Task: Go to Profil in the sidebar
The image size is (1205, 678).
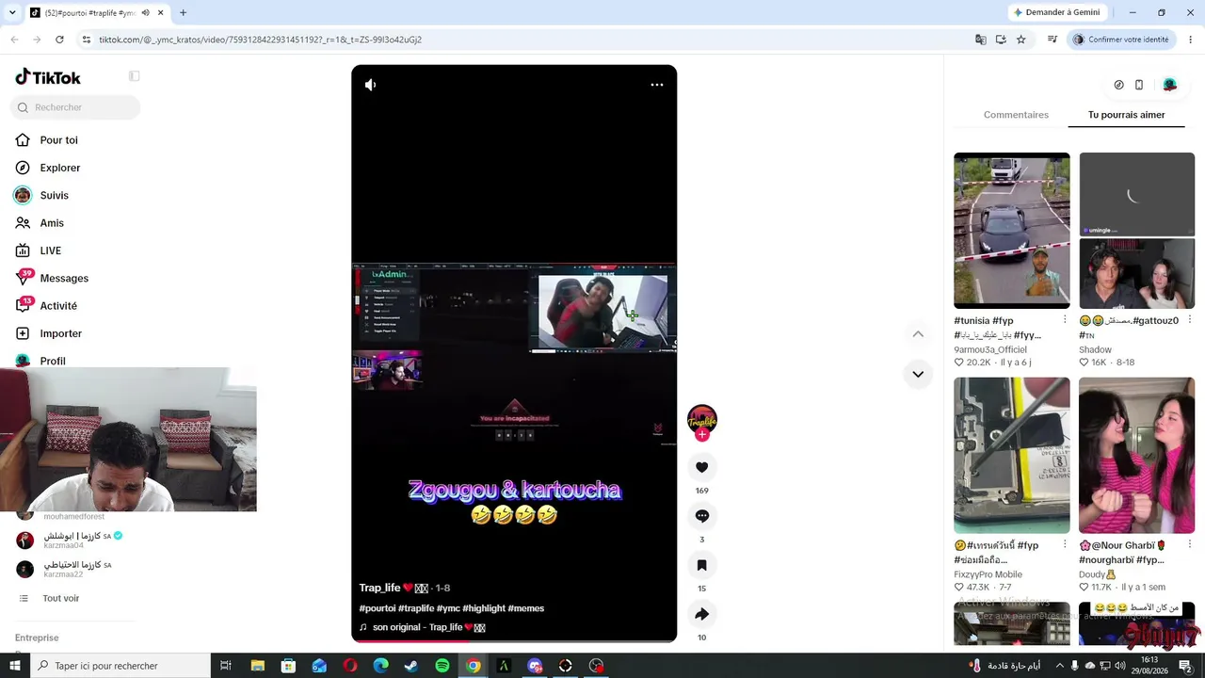Action: 53,361
